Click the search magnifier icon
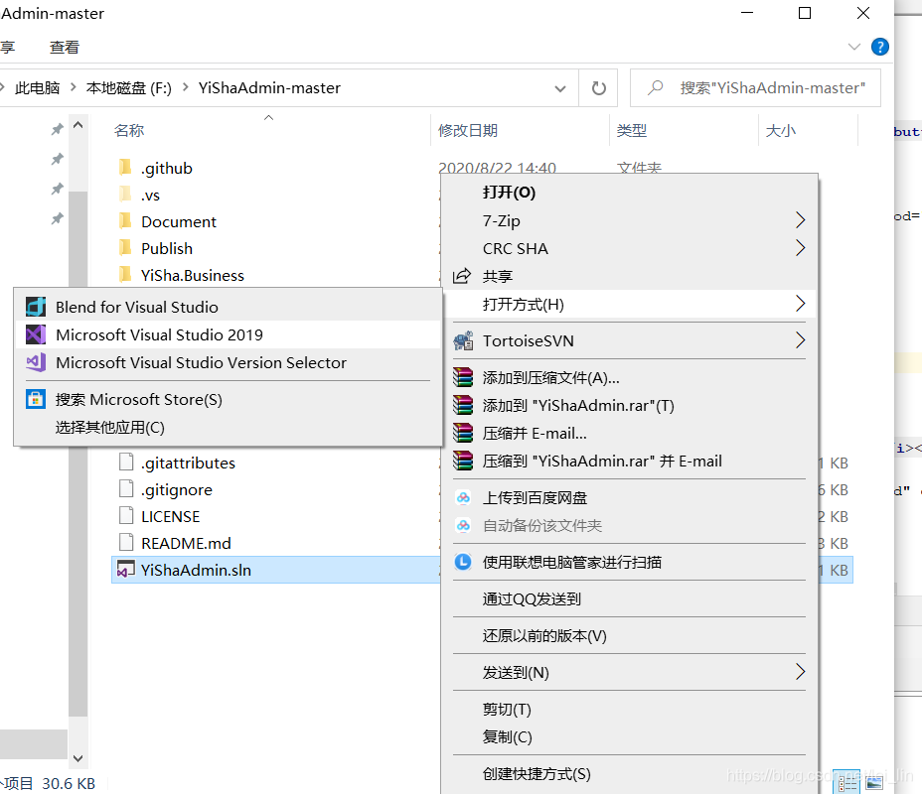This screenshot has height=794, width=922. [655, 88]
